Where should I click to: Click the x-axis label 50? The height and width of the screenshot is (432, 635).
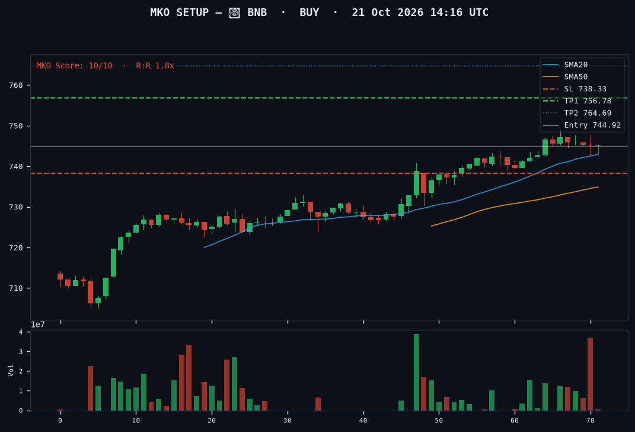439,421
